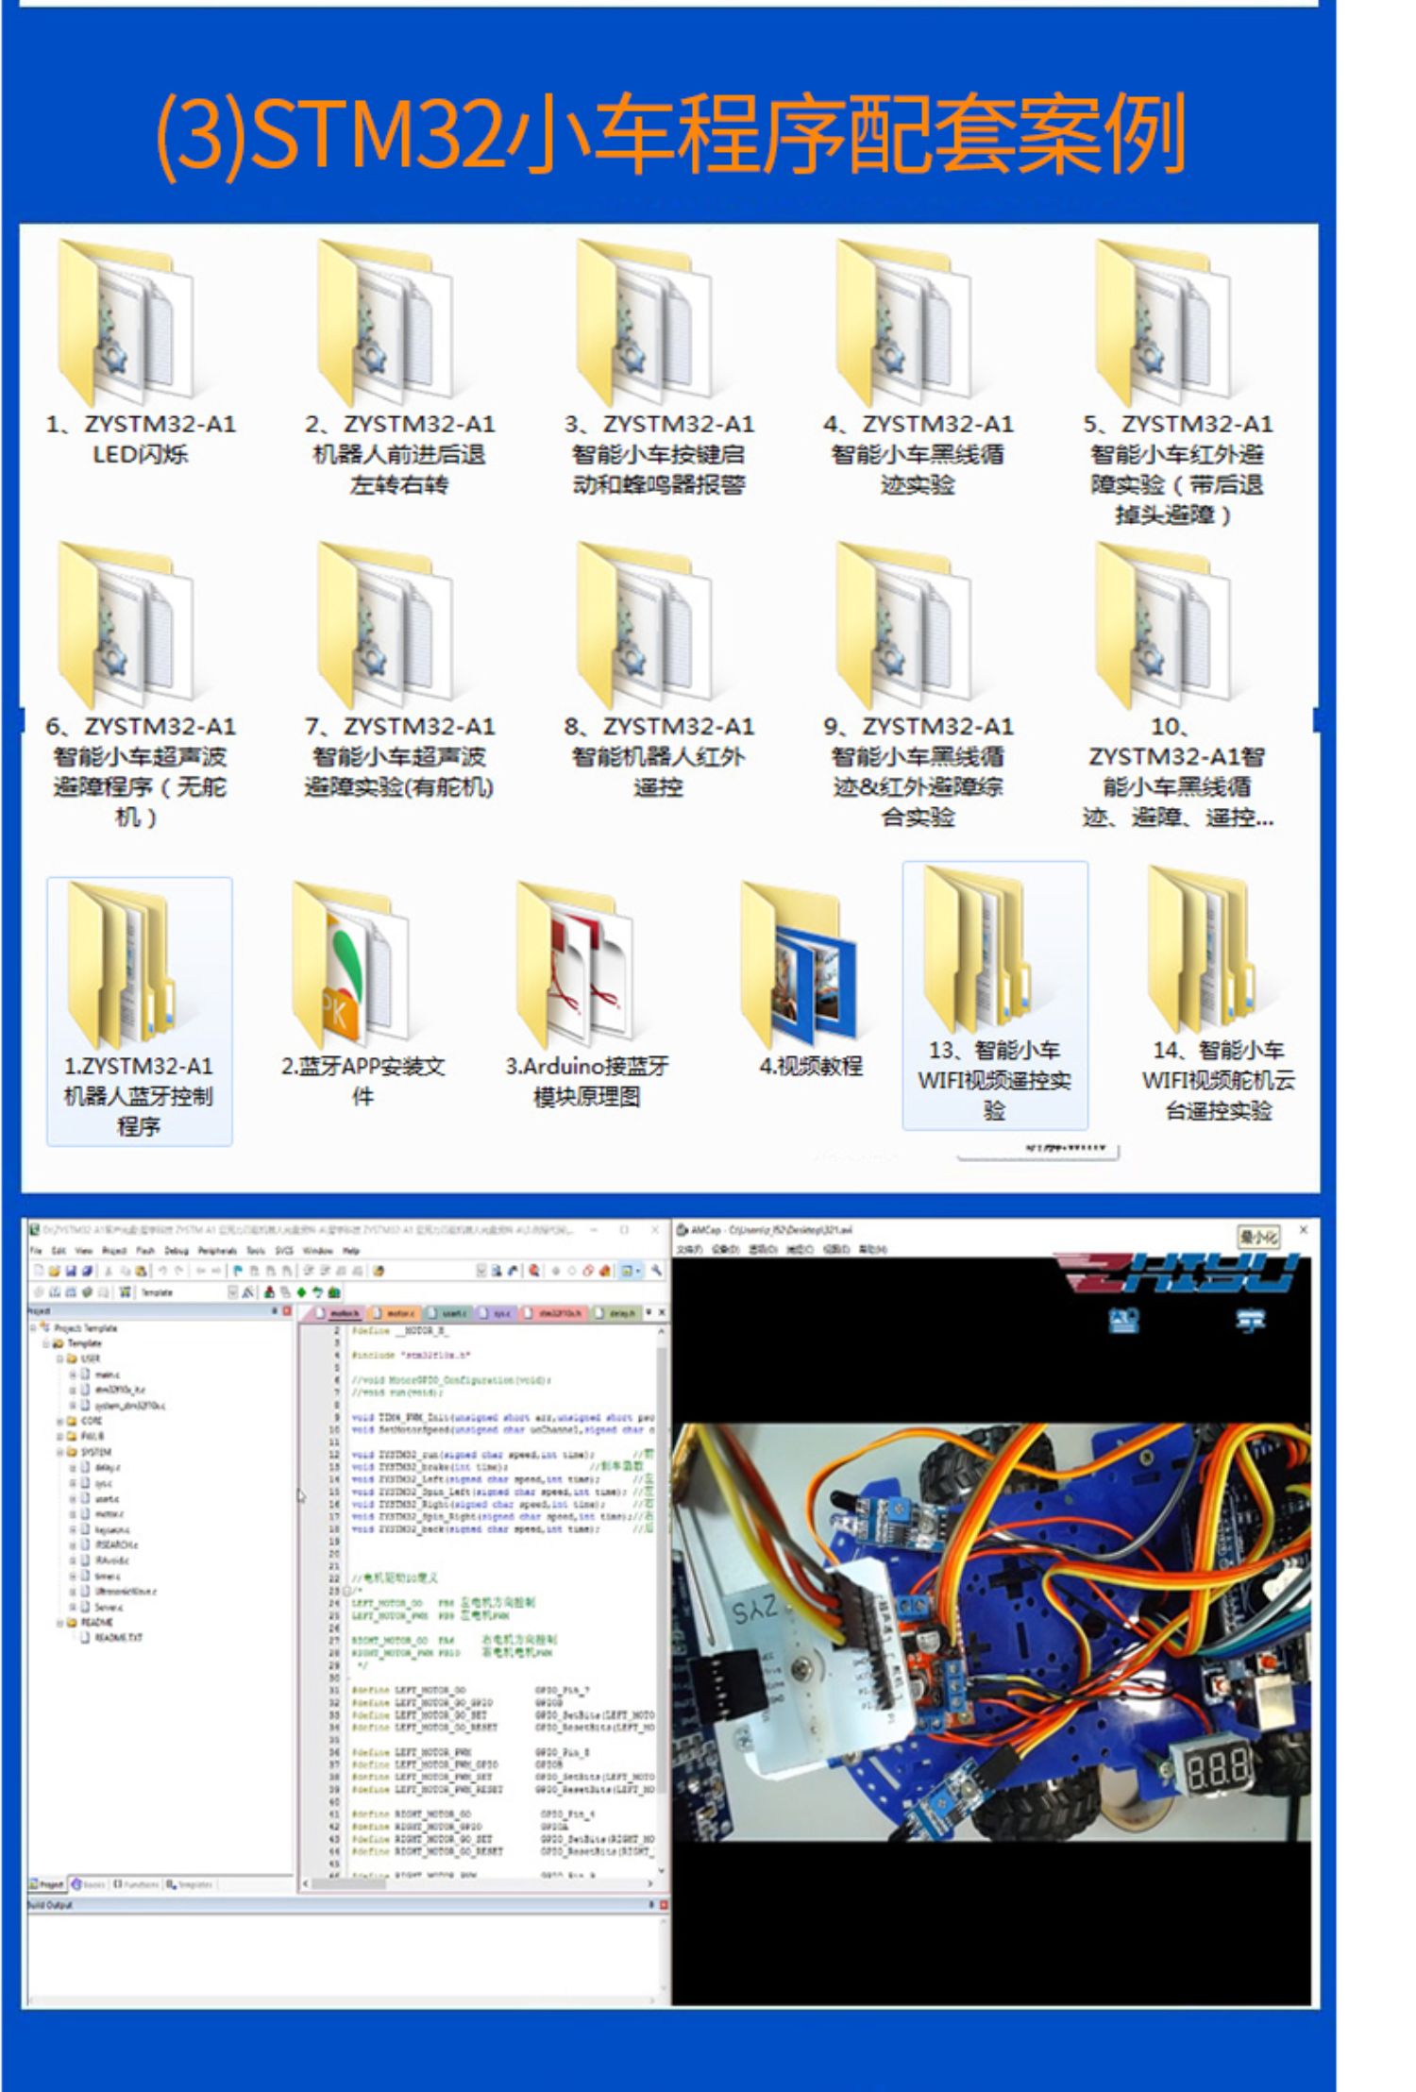Switch to the Templates tab in project pane
The width and height of the screenshot is (1416, 2092).
point(189,1884)
